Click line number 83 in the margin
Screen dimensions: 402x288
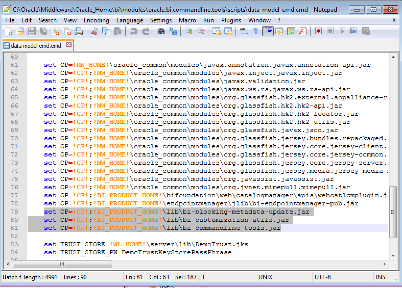click(14, 244)
